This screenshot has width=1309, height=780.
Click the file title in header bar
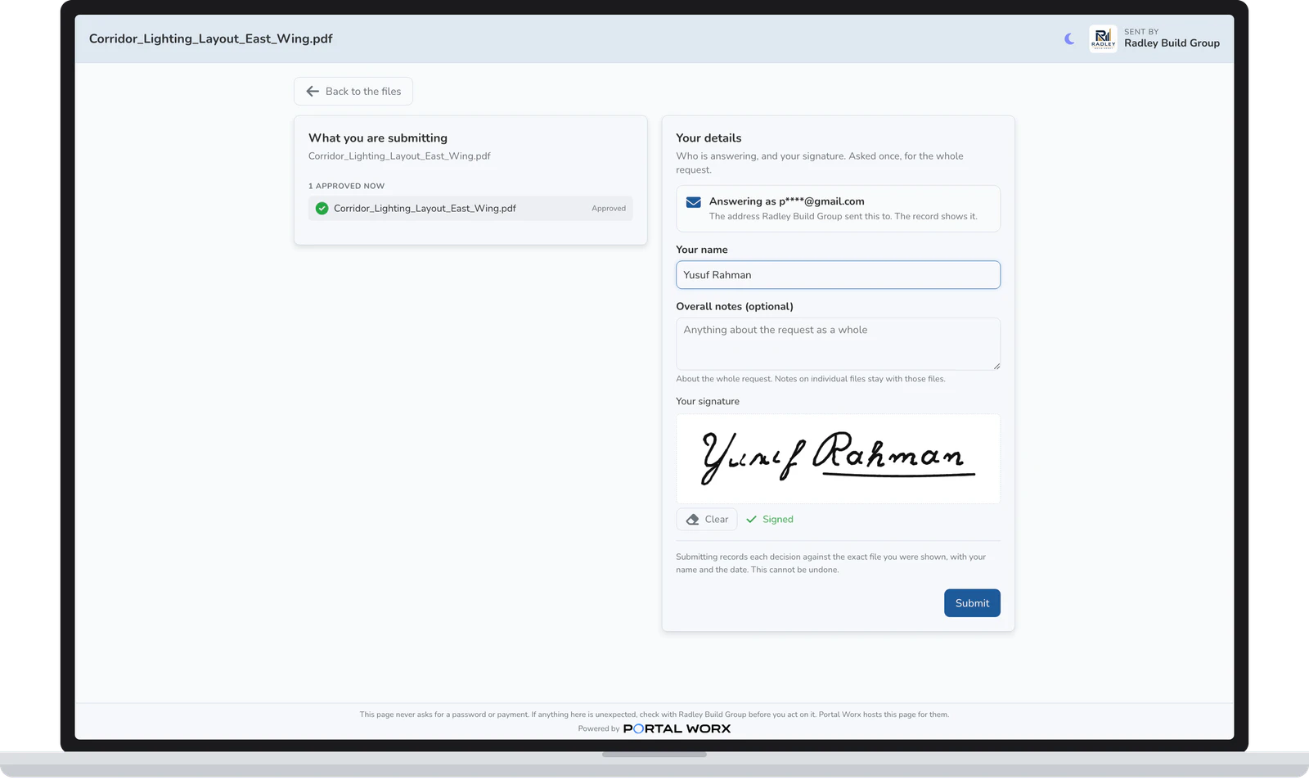(x=211, y=38)
